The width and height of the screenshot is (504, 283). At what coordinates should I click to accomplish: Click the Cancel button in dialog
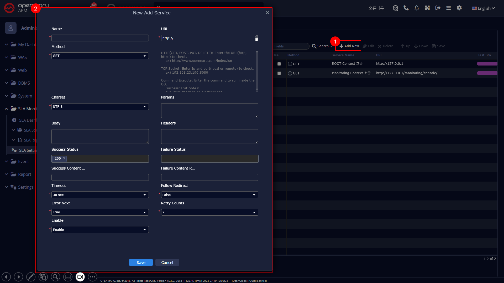click(x=167, y=262)
